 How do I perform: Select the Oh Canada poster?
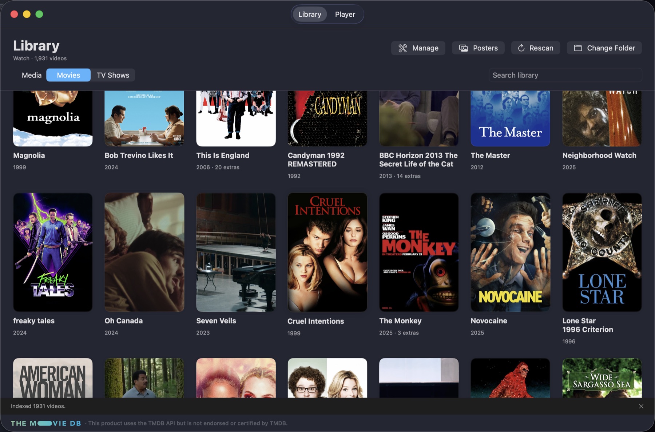pyautogui.click(x=144, y=252)
